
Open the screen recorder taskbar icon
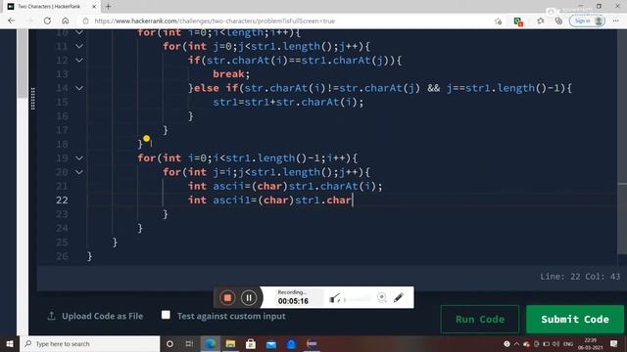point(312,343)
